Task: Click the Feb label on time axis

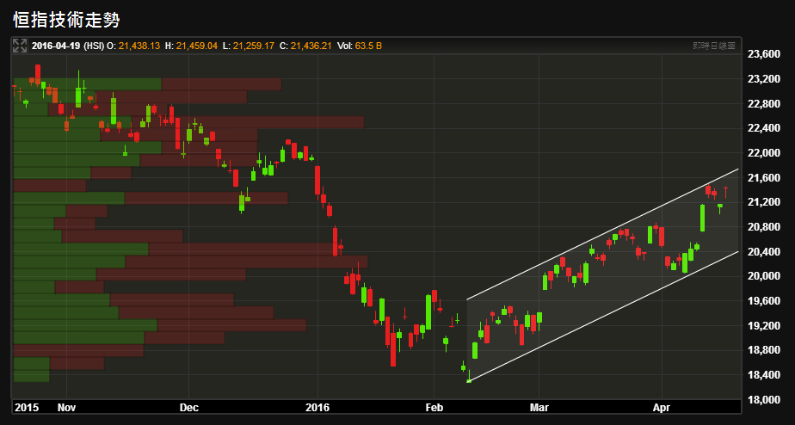Action: pyautogui.click(x=434, y=408)
